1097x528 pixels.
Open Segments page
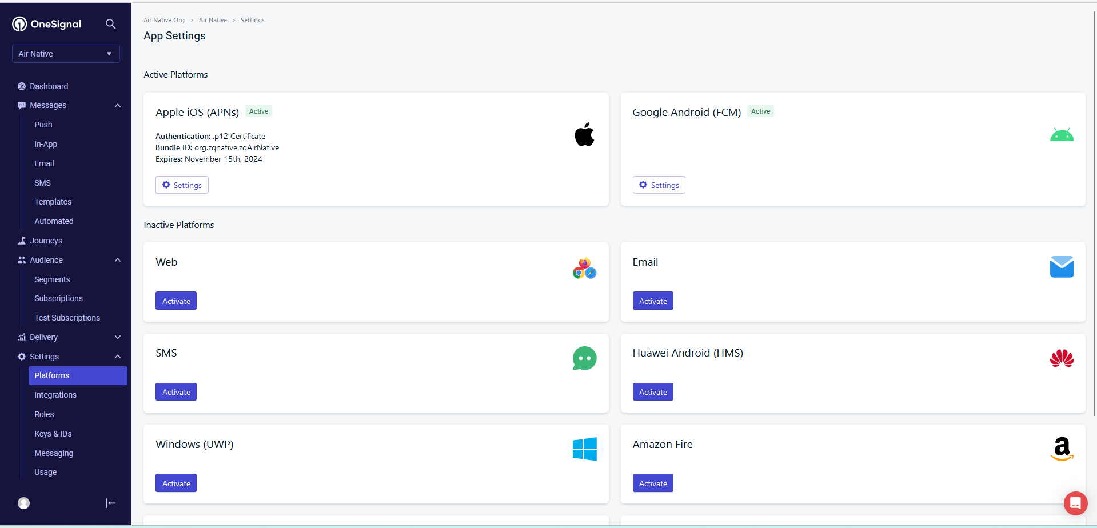52,279
